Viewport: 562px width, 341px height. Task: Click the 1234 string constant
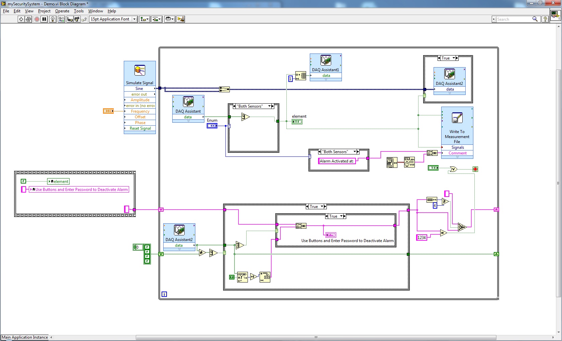point(421,238)
